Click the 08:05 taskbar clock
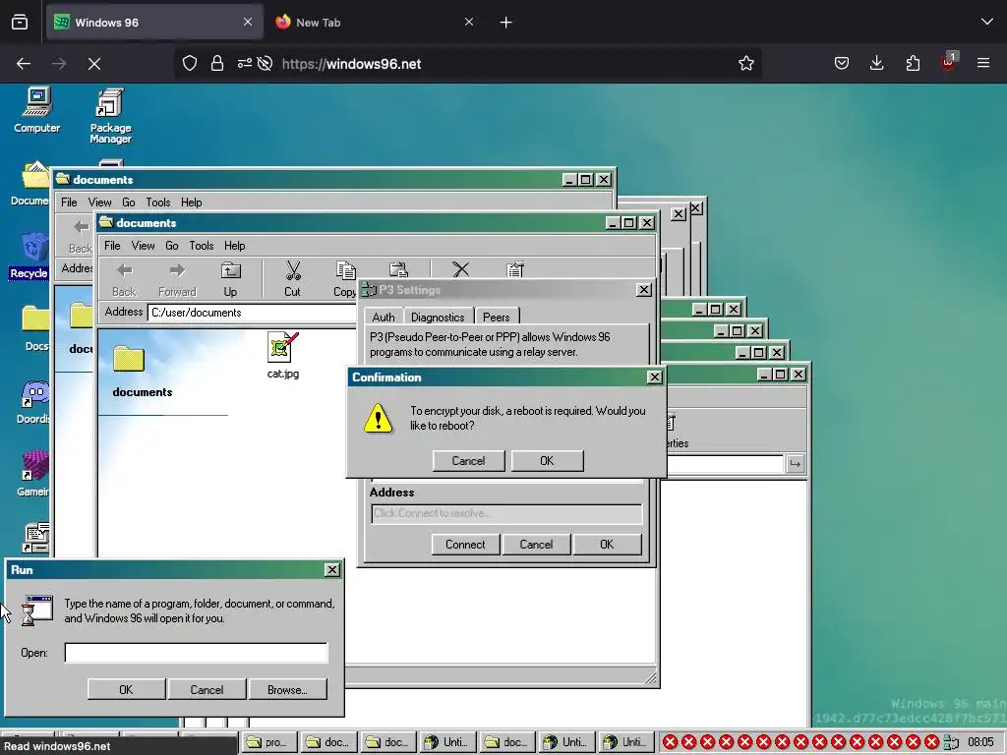Screen dimensions: 1007x755 [x=980, y=742]
